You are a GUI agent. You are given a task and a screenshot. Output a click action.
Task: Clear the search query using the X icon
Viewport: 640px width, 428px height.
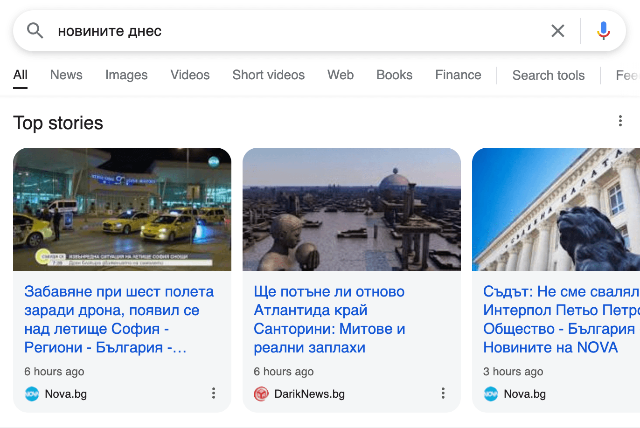[x=558, y=31]
